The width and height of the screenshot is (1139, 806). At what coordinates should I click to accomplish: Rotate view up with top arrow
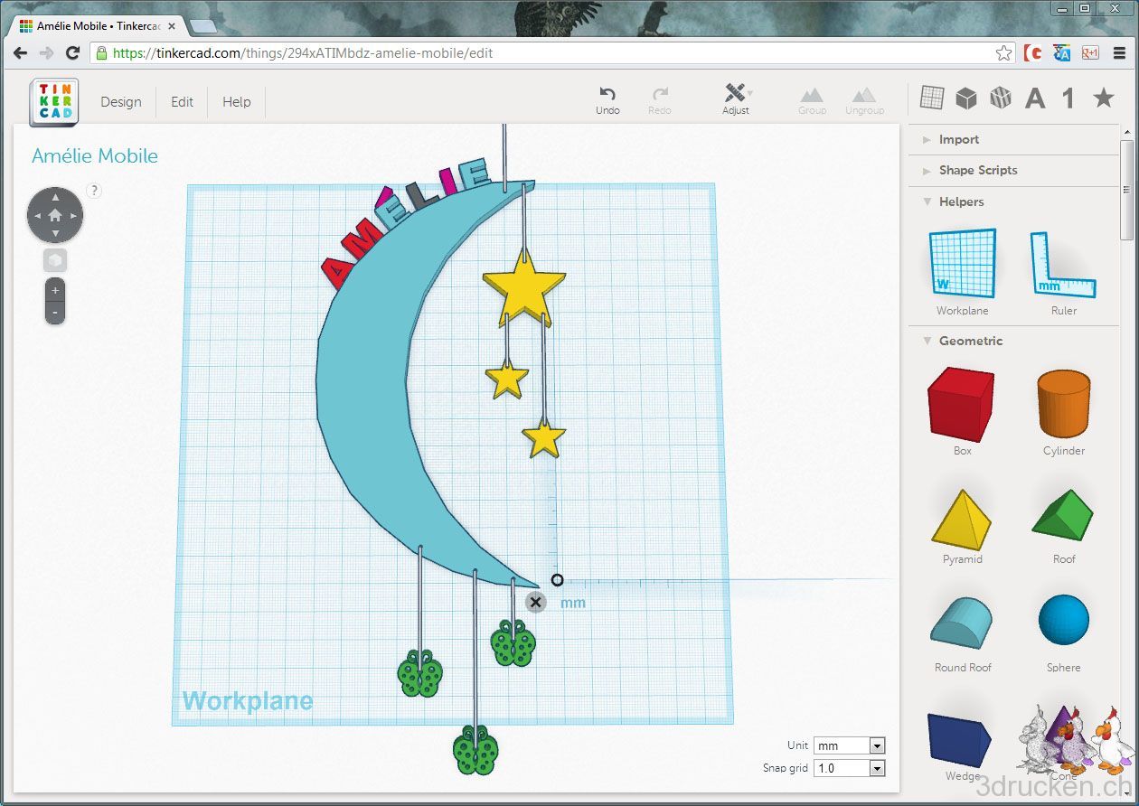click(55, 196)
